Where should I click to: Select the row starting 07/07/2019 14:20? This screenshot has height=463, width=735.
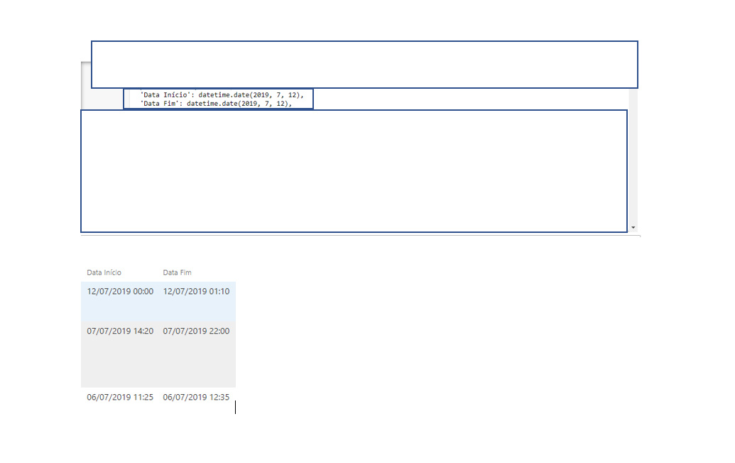(119, 331)
